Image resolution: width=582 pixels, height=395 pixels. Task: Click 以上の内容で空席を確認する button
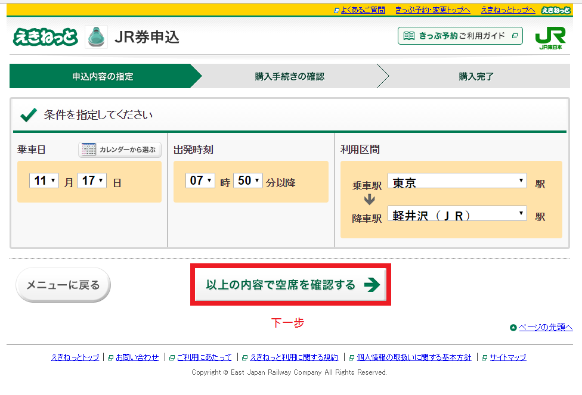tap(290, 285)
